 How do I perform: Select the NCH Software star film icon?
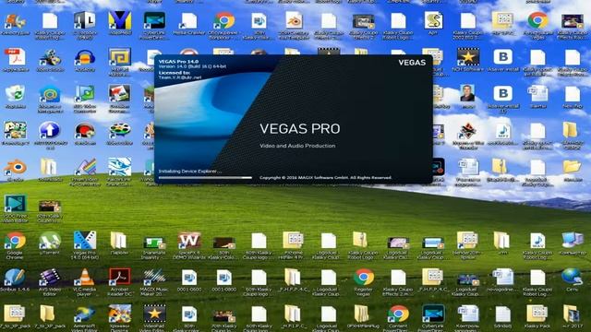468,57
